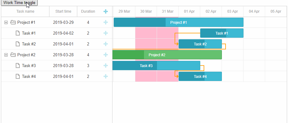Collapse the Project #2 tree node
The width and height of the screenshot is (288, 123).
click(x=6, y=55)
